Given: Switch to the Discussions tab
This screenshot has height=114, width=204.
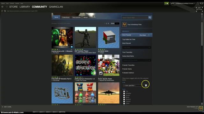Looking at the screenshot, I should (76, 17).
